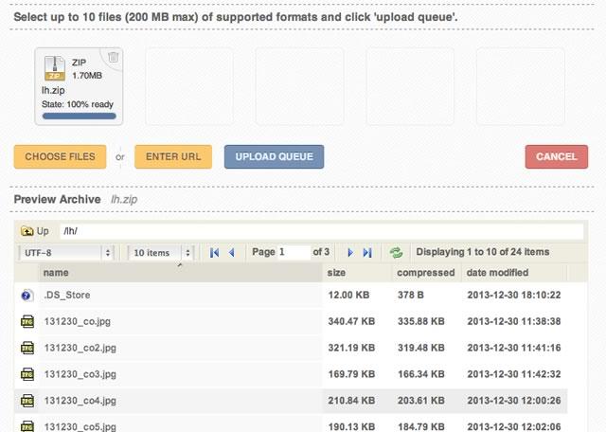Go to the next page arrow
Screen dimensions: 606x432
point(350,253)
